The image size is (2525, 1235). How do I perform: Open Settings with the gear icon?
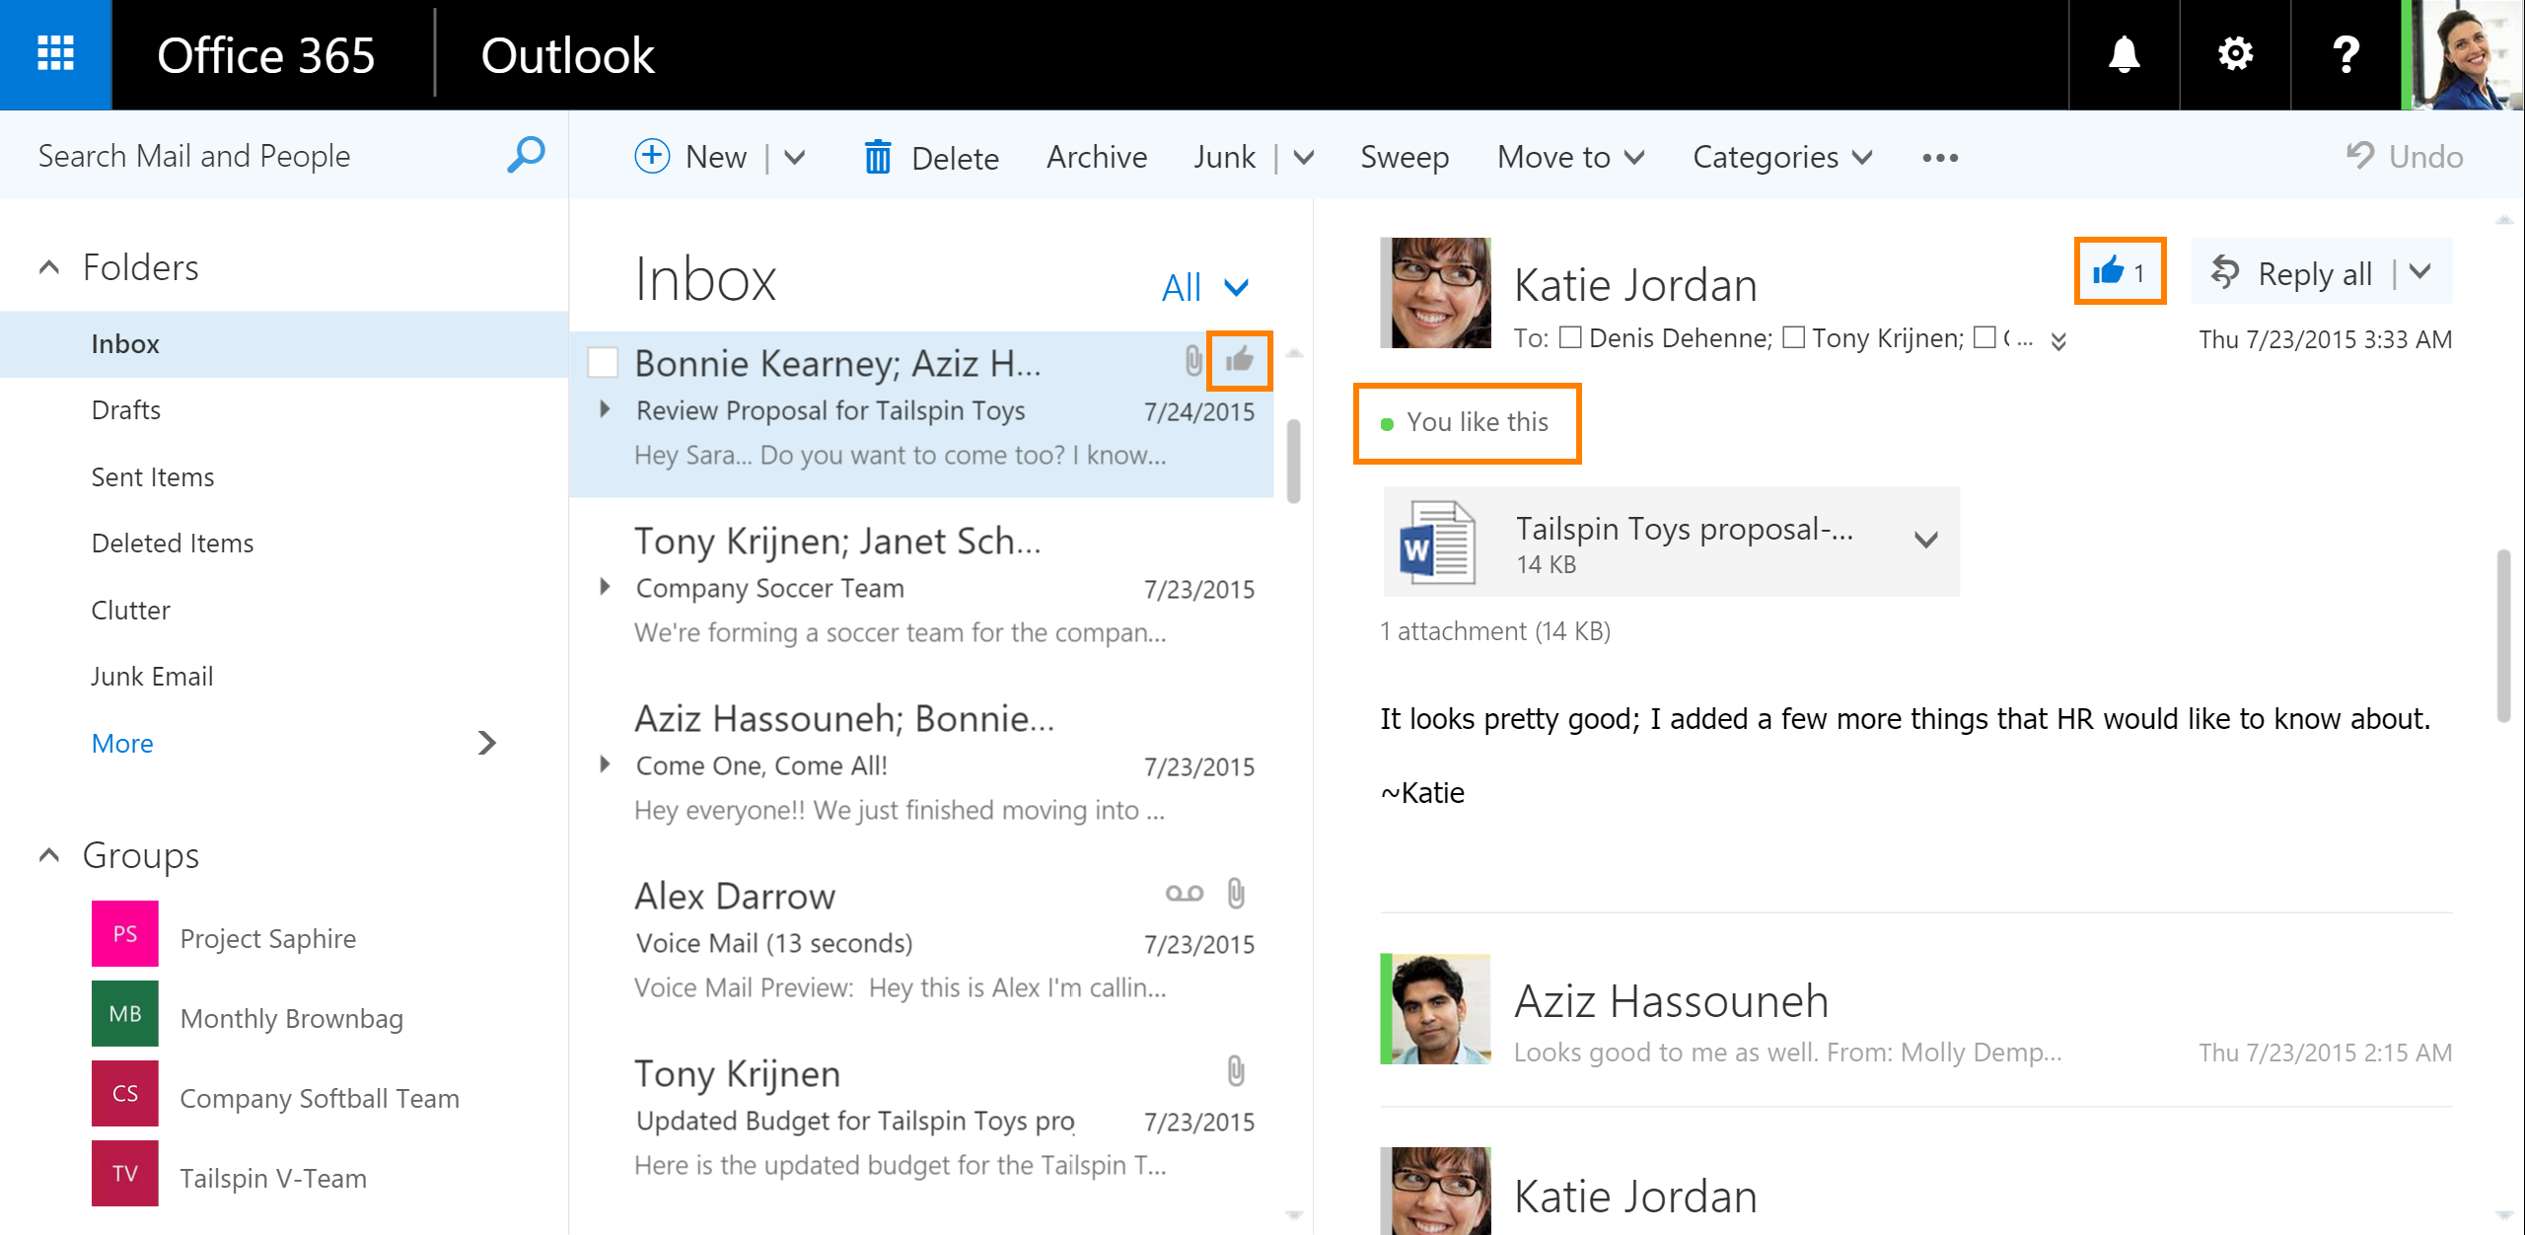[x=2234, y=54]
